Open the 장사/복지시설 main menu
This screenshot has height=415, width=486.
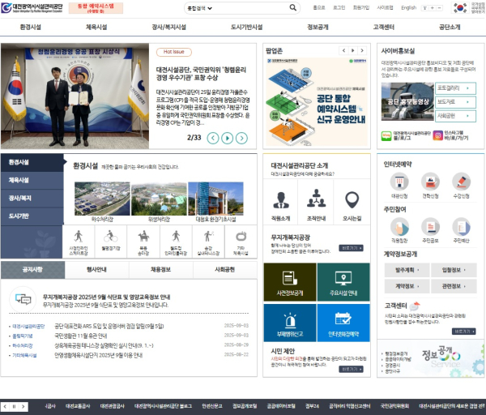[168, 27]
